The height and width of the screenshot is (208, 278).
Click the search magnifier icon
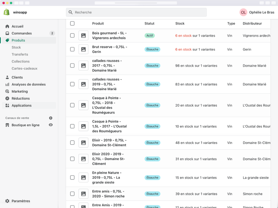(70, 12)
